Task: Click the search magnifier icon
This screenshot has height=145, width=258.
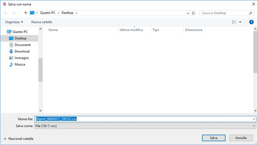Action: (250, 13)
